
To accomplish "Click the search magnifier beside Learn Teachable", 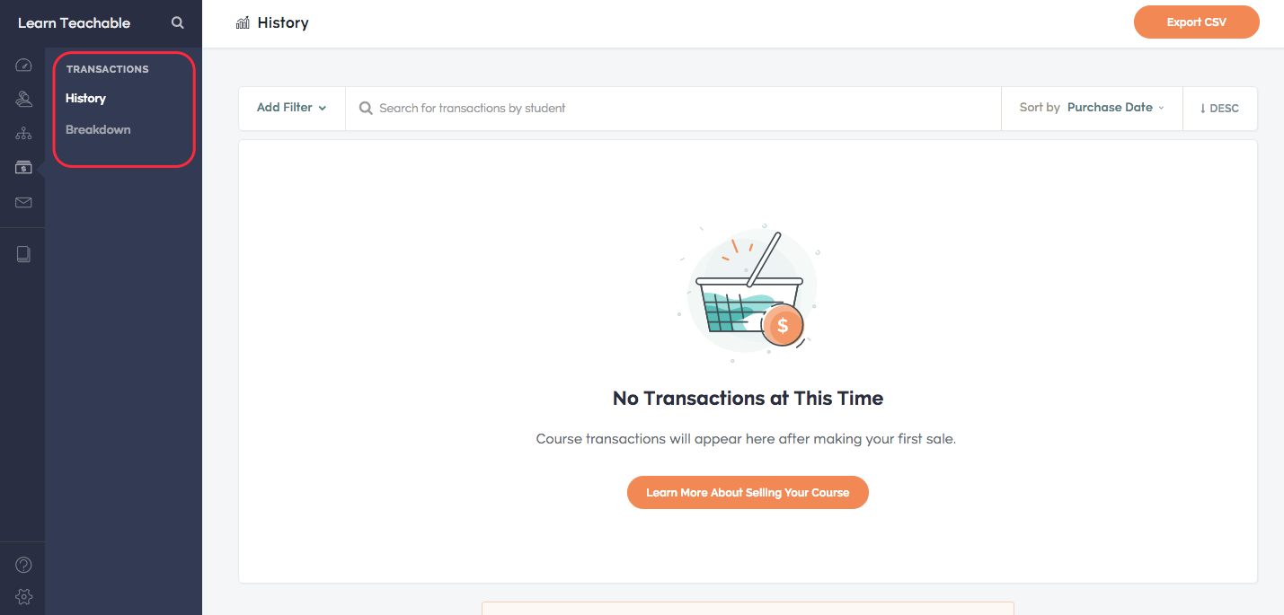I will tap(178, 23).
